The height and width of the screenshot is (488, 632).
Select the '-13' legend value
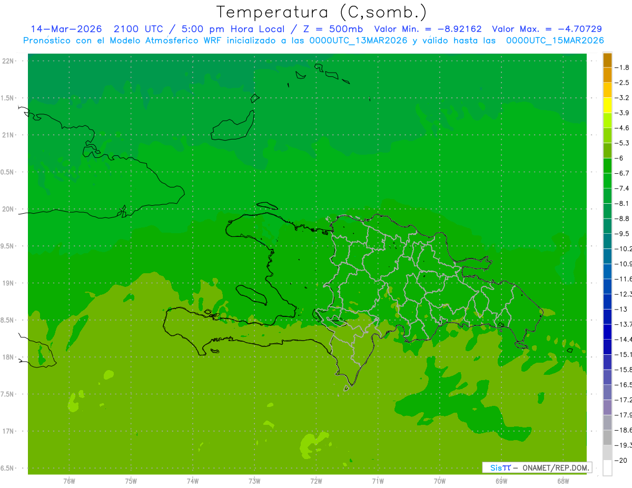tap(621, 309)
